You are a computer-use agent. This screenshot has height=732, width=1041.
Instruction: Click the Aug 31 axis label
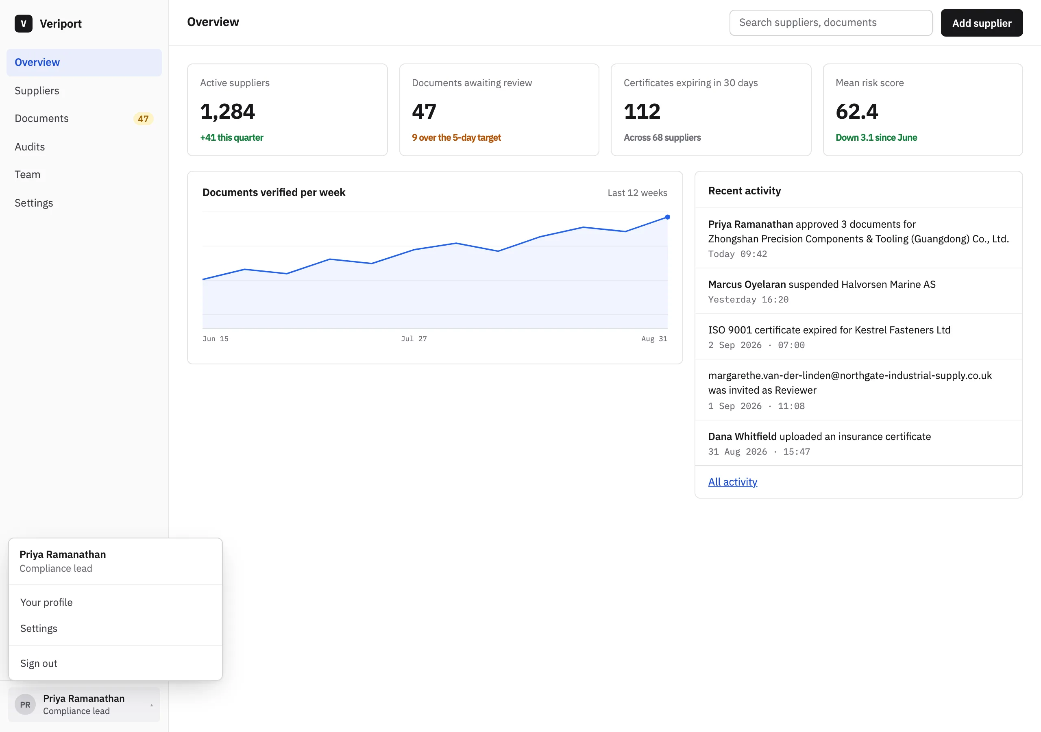click(x=654, y=339)
